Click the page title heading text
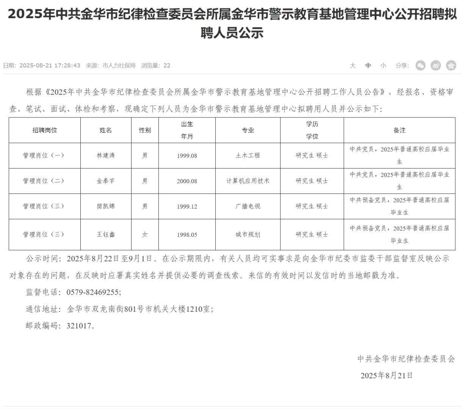The image size is (462, 409). click(232, 23)
